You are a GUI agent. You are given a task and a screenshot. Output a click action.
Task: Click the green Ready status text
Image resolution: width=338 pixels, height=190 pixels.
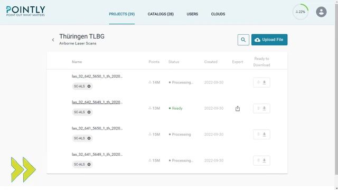[x=177, y=108]
